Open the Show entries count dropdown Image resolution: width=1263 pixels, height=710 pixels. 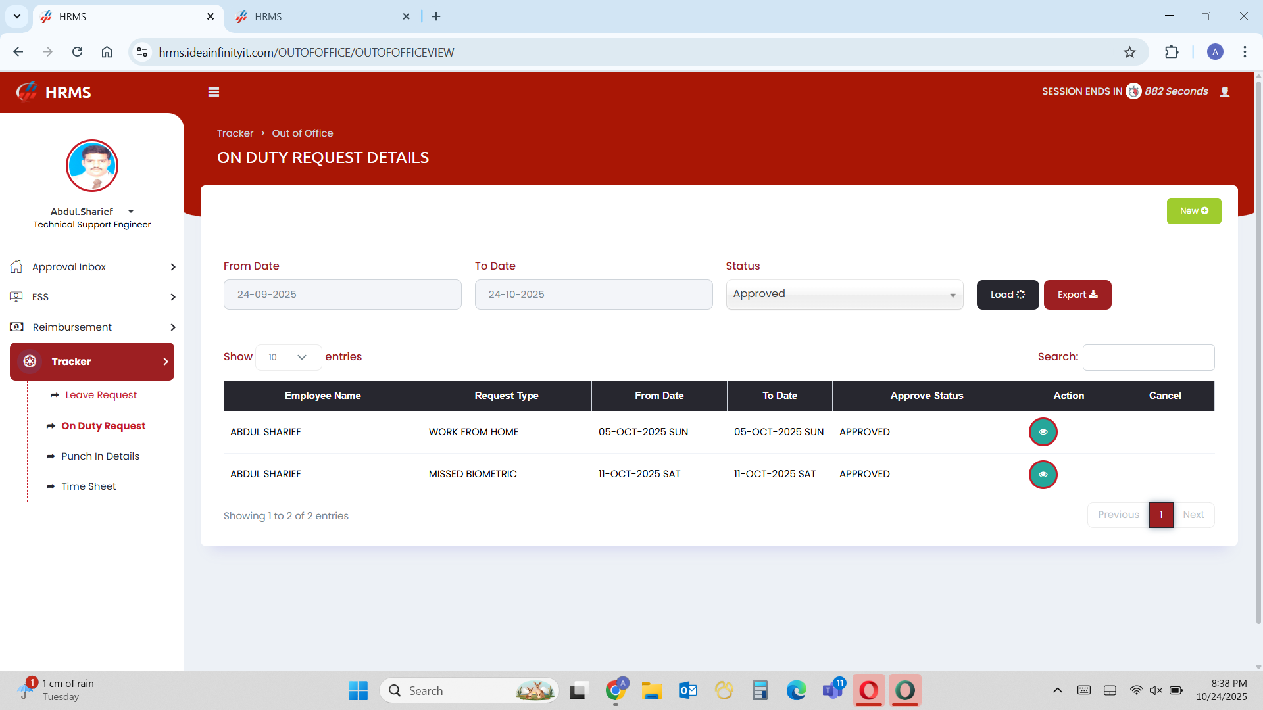pyautogui.click(x=288, y=357)
